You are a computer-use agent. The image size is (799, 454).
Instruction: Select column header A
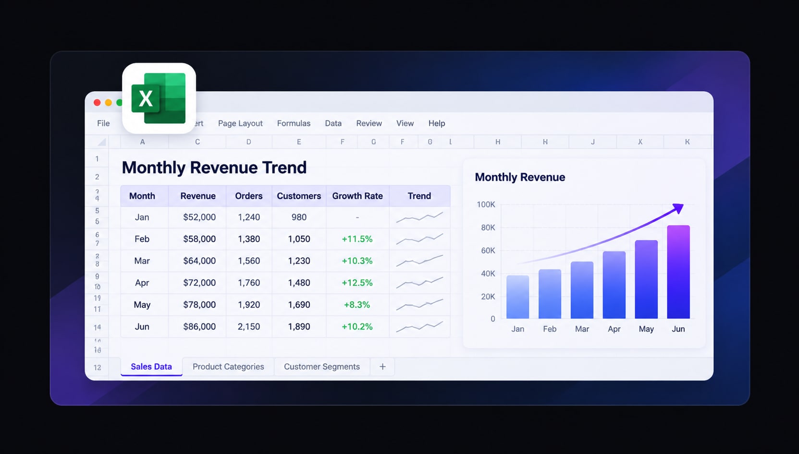[x=142, y=142]
